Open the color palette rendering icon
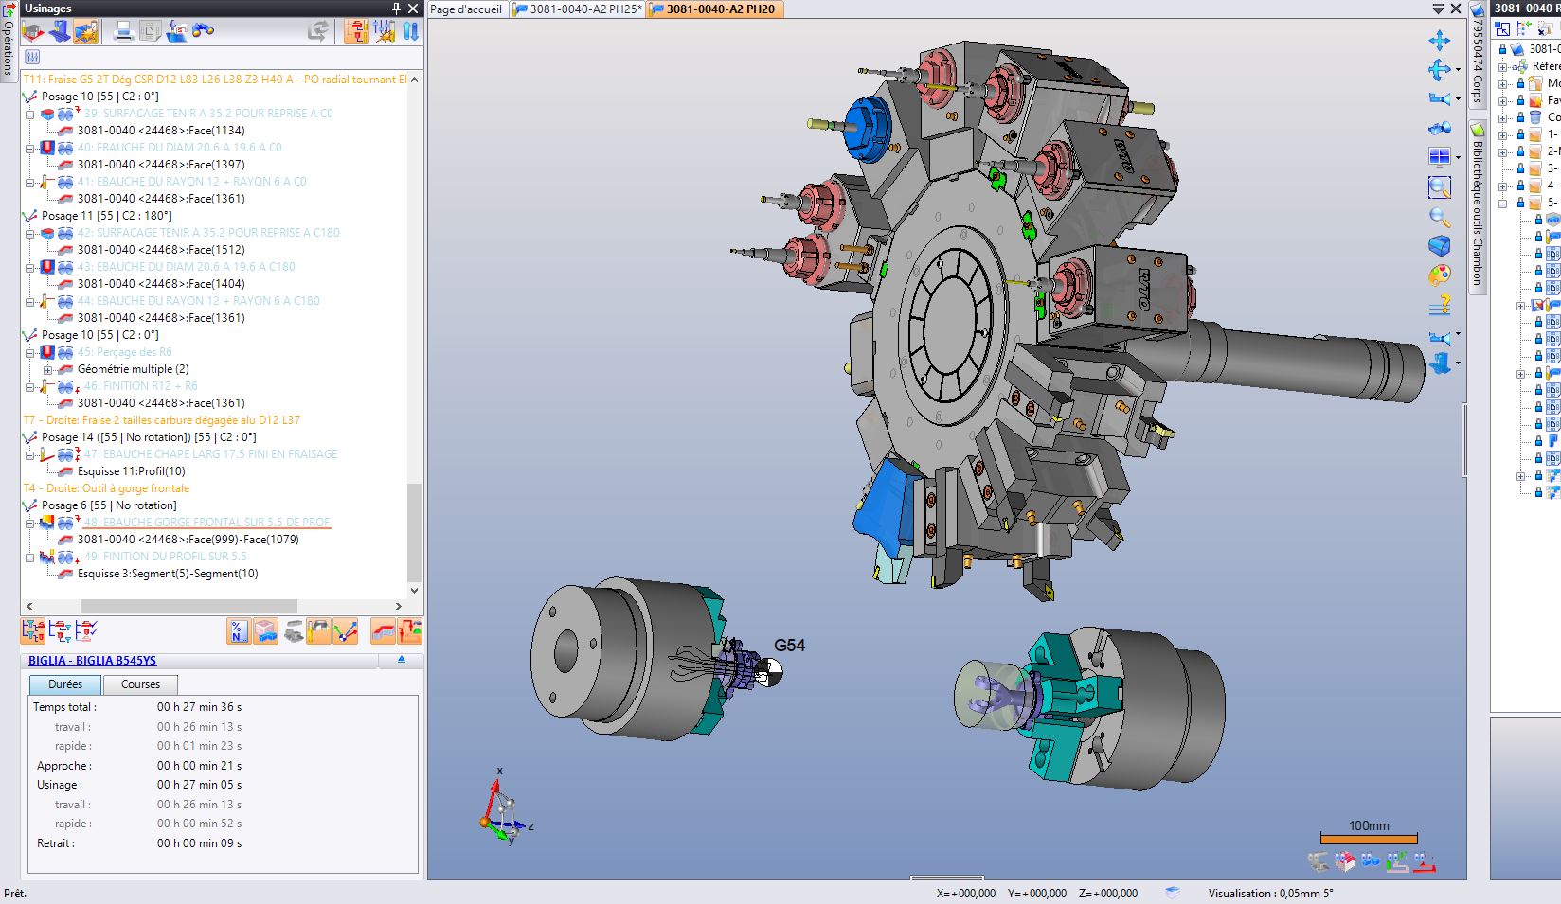This screenshot has height=904, width=1561. click(1439, 275)
